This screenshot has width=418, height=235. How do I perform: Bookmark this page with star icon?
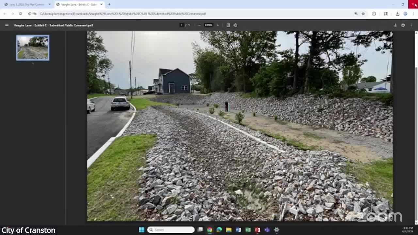[363, 14]
